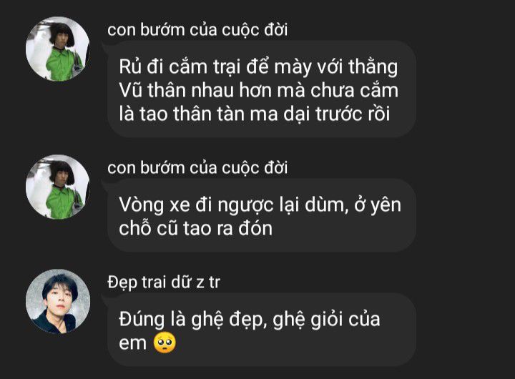The width and height of the screenshot is (515, 379).
Task: Click the word 'Vòng' in second message
Action: [141, 205]
